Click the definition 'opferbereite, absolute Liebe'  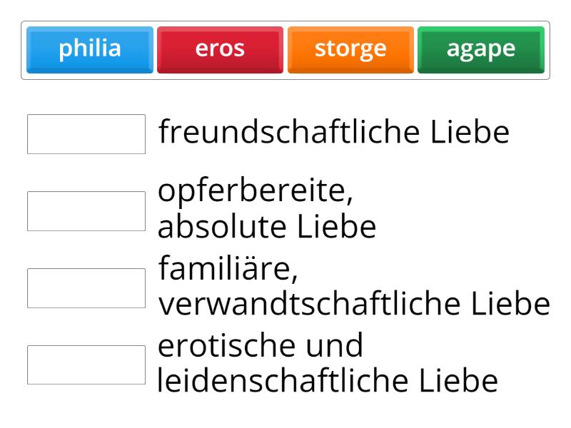[x=267, y=210]
